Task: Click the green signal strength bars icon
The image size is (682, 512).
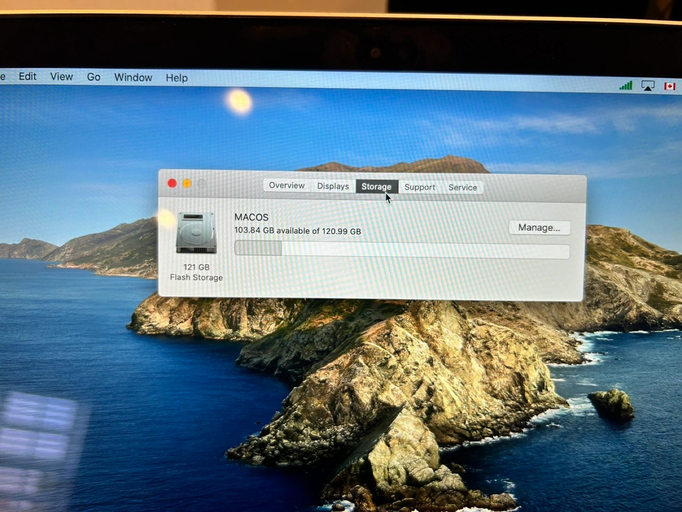Action: pos(626,86)
